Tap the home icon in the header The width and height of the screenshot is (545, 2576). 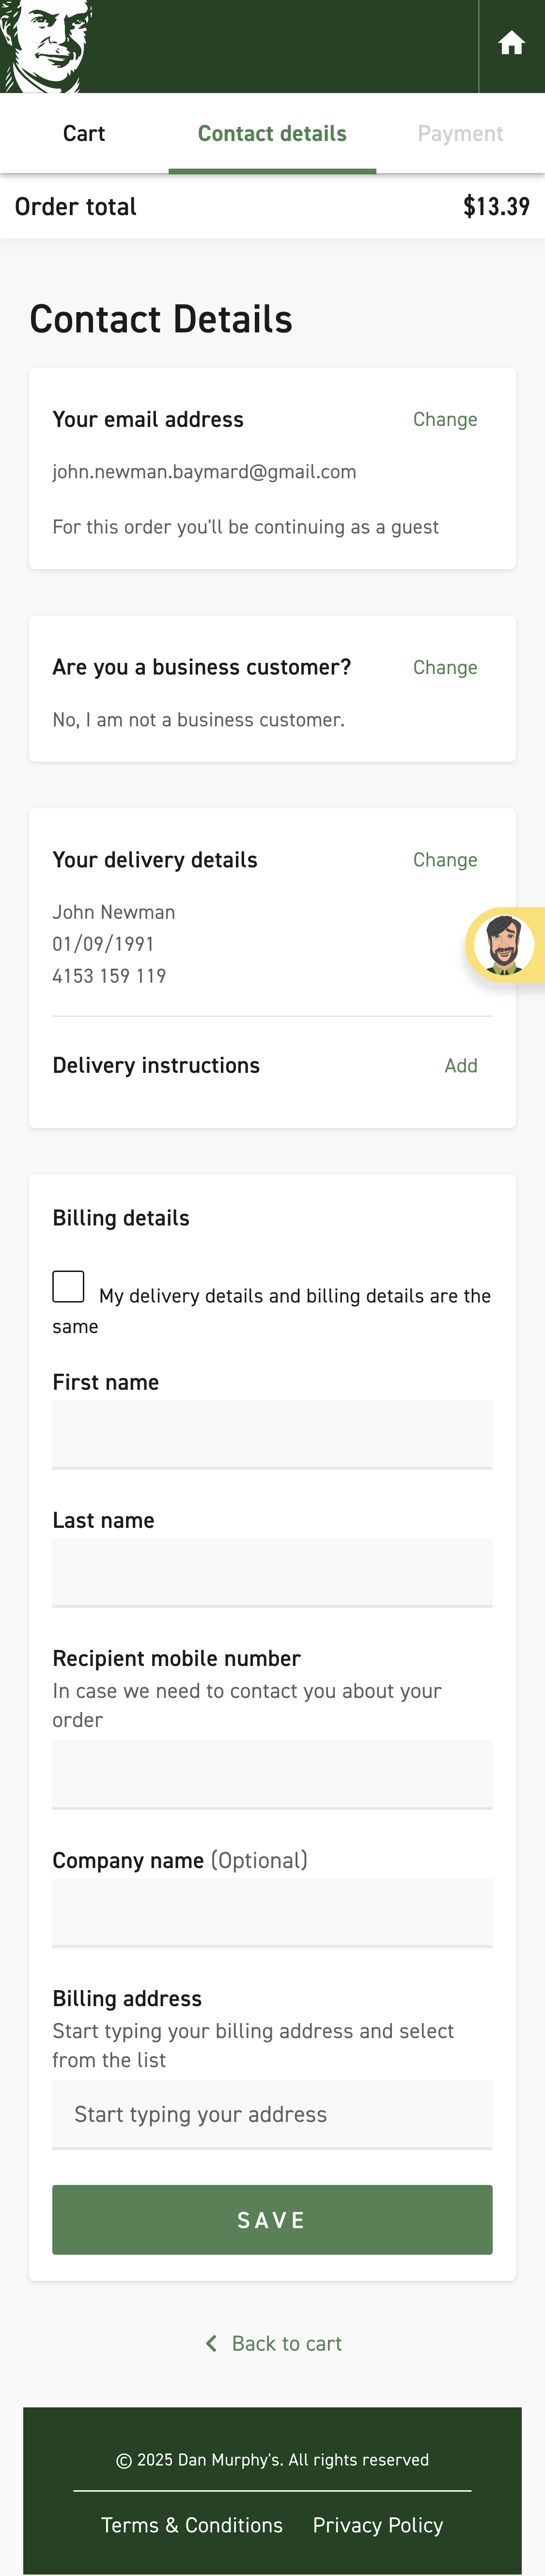[512, 43]
